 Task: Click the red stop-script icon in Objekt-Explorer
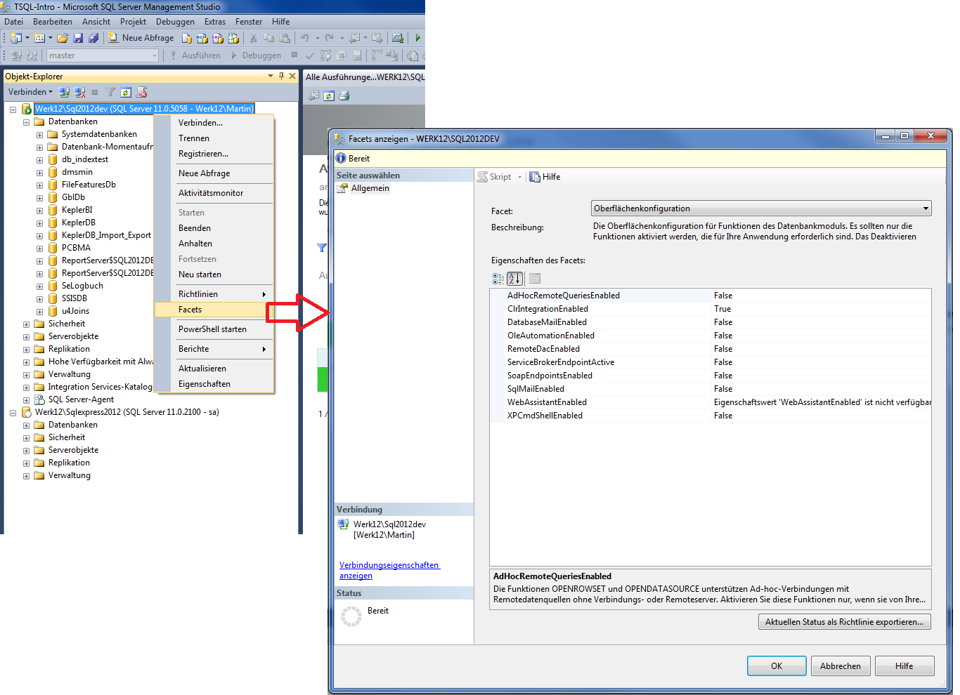pos(141,92)
